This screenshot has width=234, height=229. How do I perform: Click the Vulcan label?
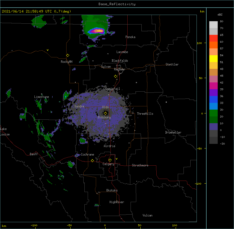[x=147, y=215]
